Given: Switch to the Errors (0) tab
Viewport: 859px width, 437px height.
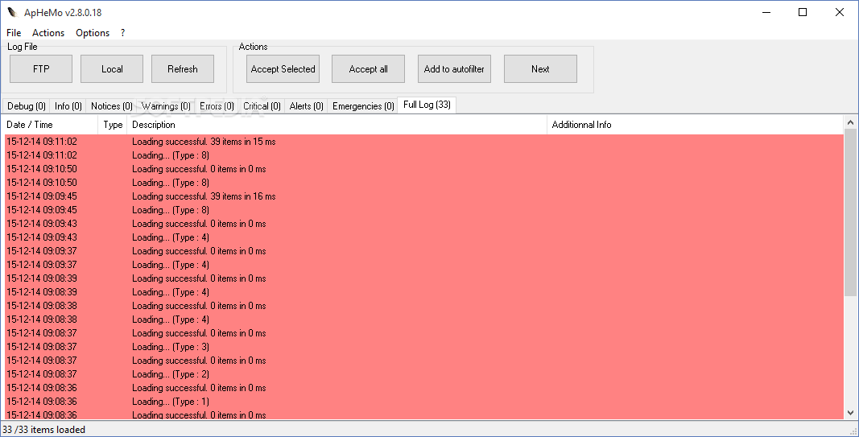Looking at the screenshot, I should 217,106.
